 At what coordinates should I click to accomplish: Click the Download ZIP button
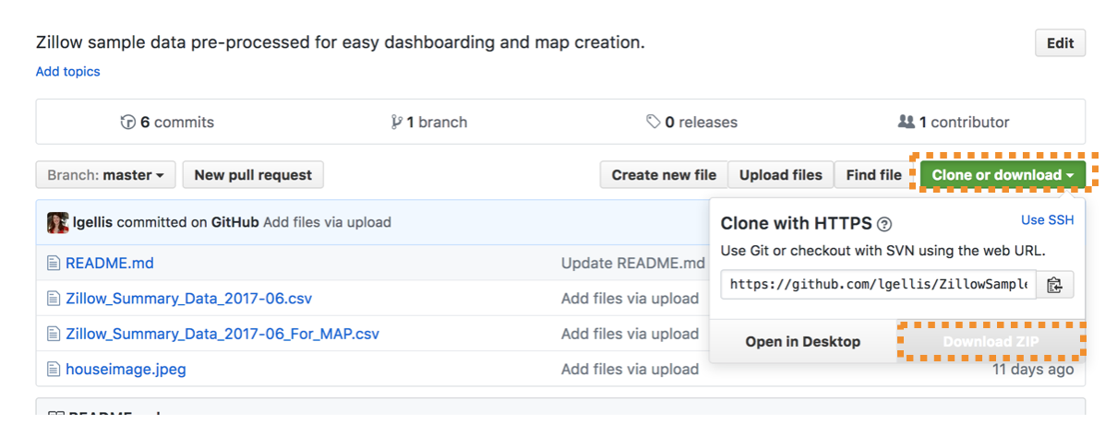(991, 342)
